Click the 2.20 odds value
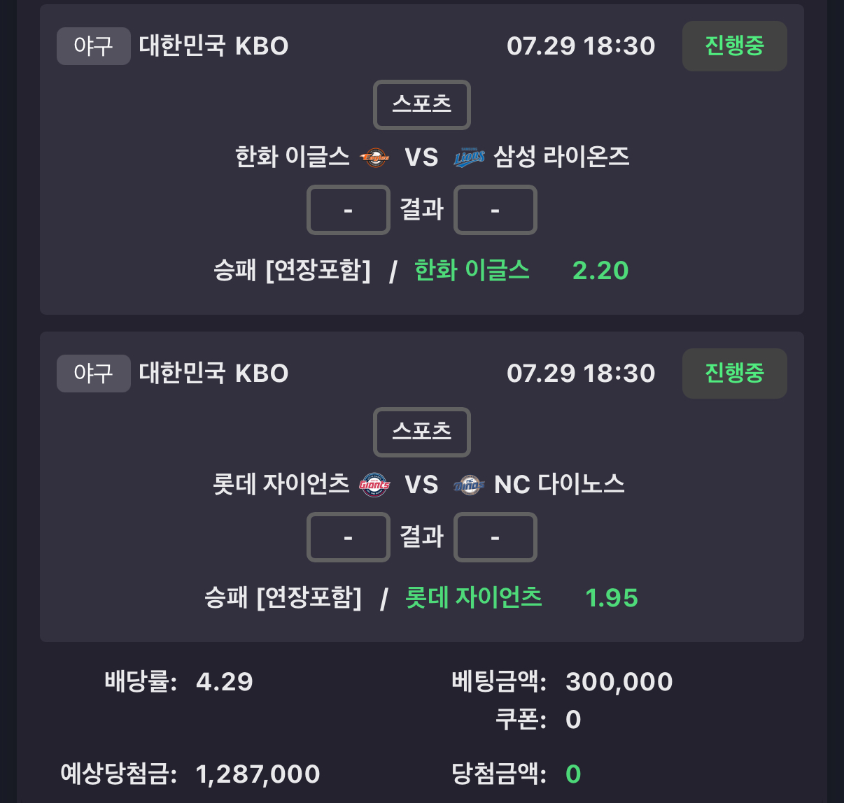The width and height of the screenshot is (844, 803). tap(600, 271)
